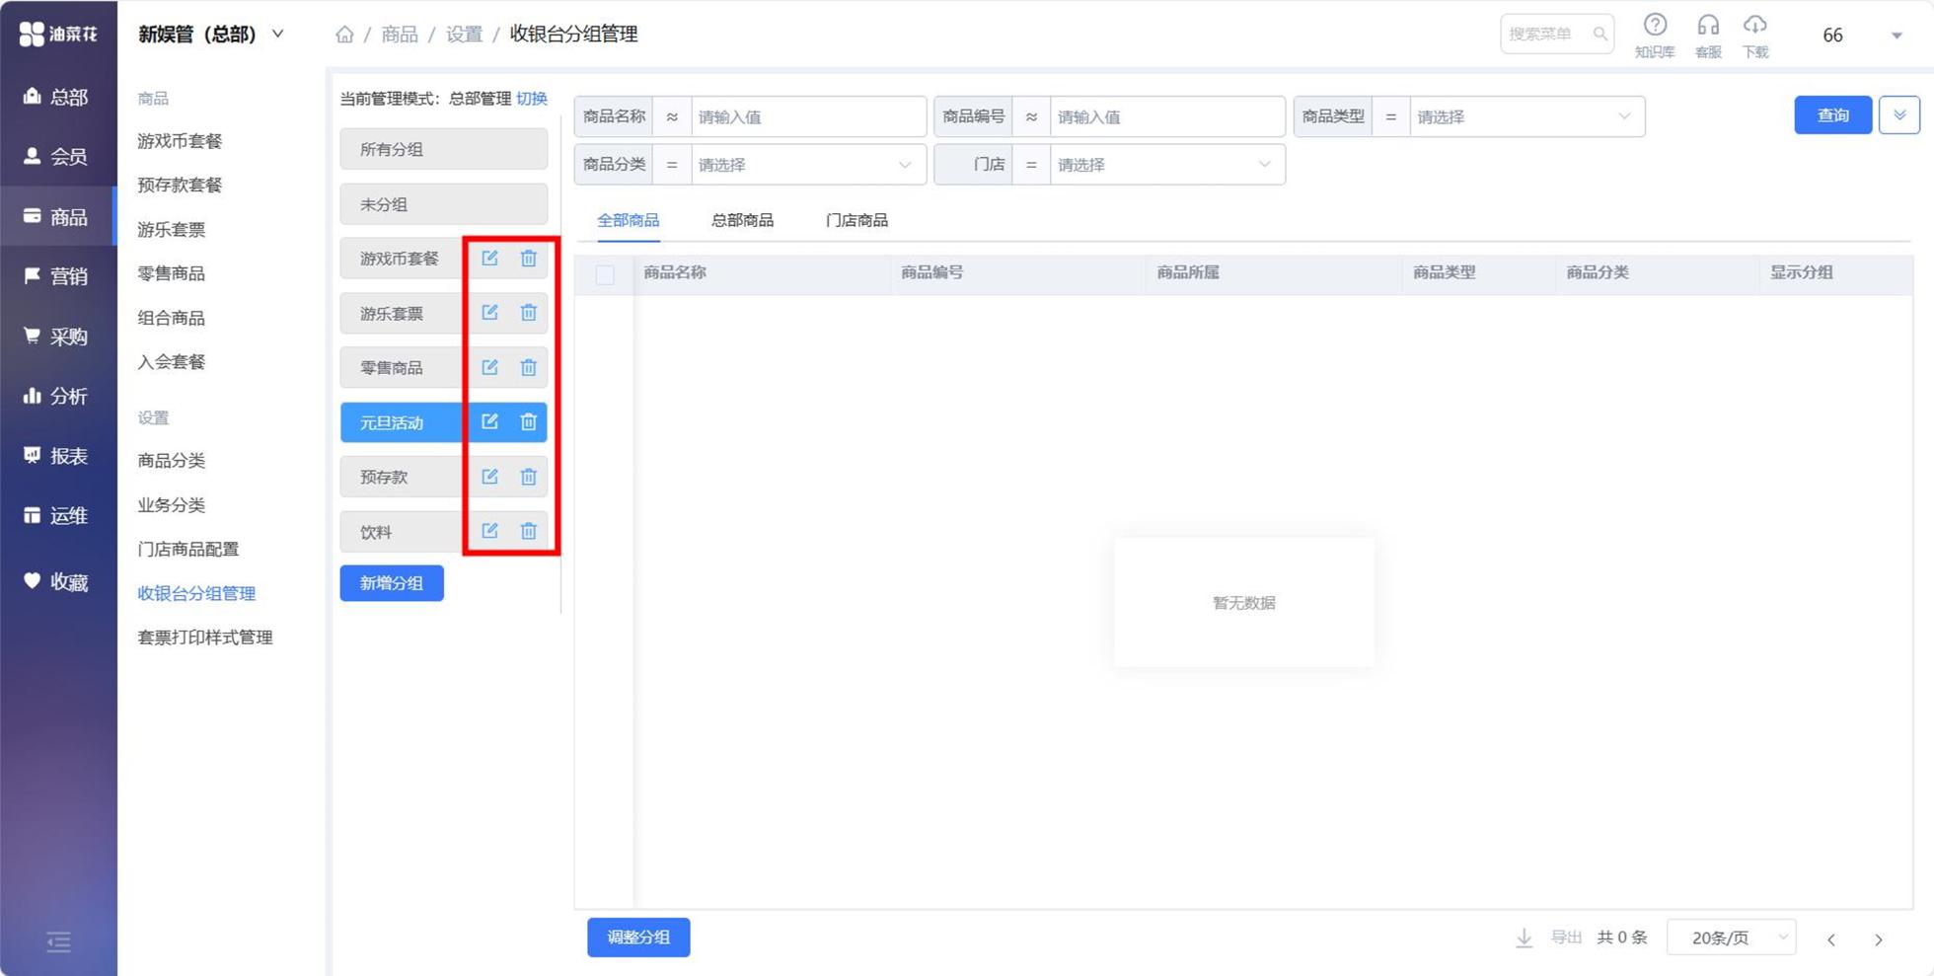Open 报表 in main sidebar
This screenshot has width=1934, height=976.
click(x=56, y=456)
